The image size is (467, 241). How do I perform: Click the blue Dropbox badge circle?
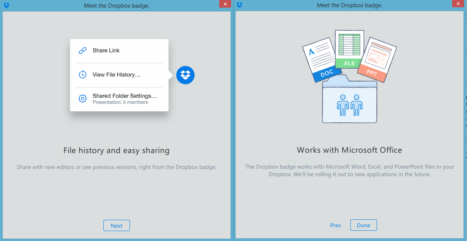coord(185,75)
